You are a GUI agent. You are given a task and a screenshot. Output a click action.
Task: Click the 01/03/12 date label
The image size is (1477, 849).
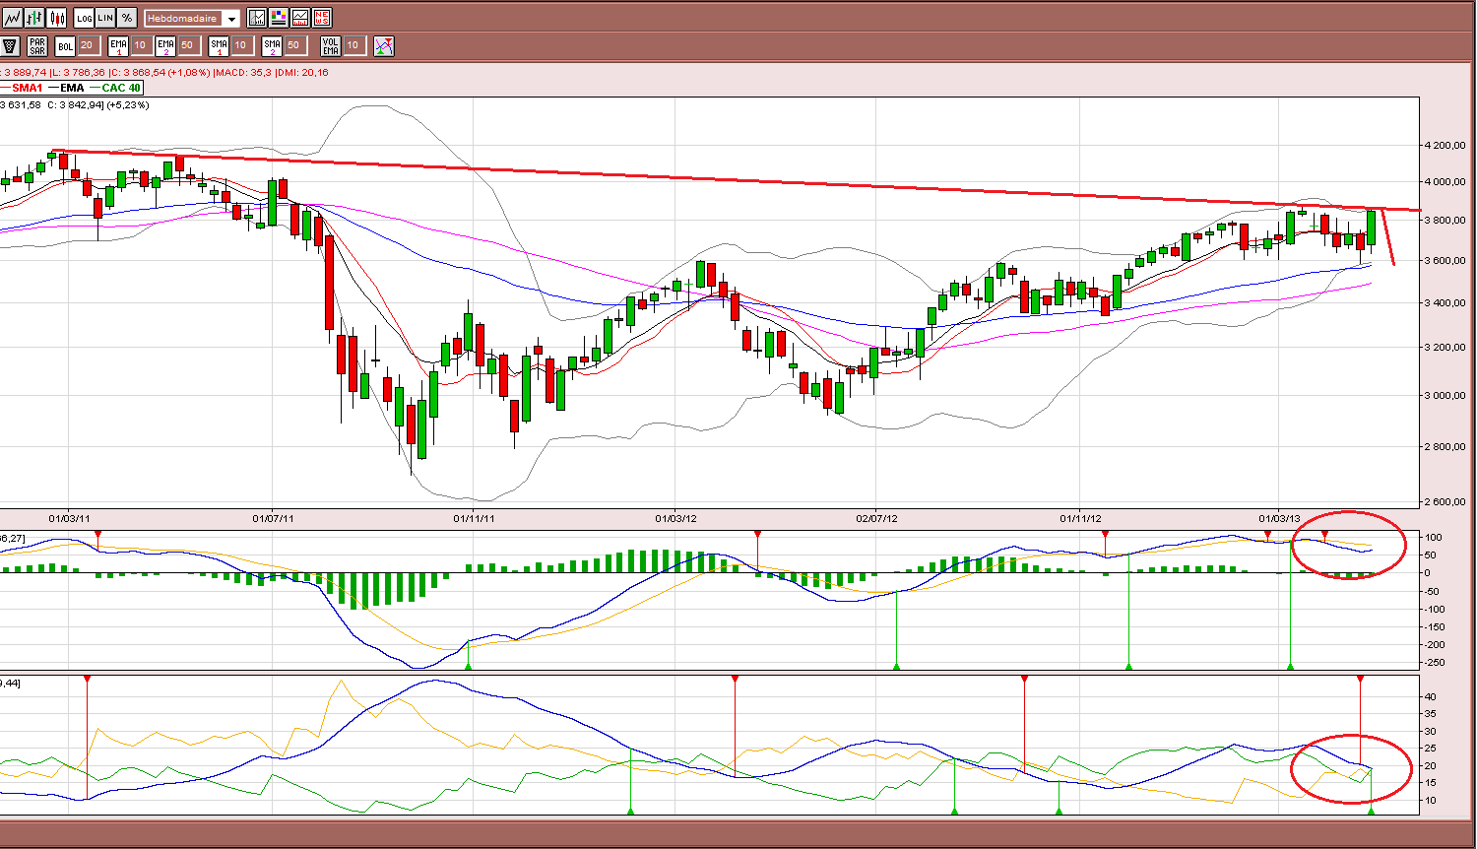point(675,518)
